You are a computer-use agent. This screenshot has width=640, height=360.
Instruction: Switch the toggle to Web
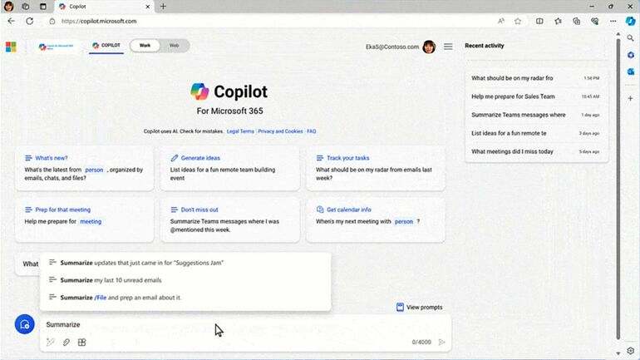(x=175, y=45)
